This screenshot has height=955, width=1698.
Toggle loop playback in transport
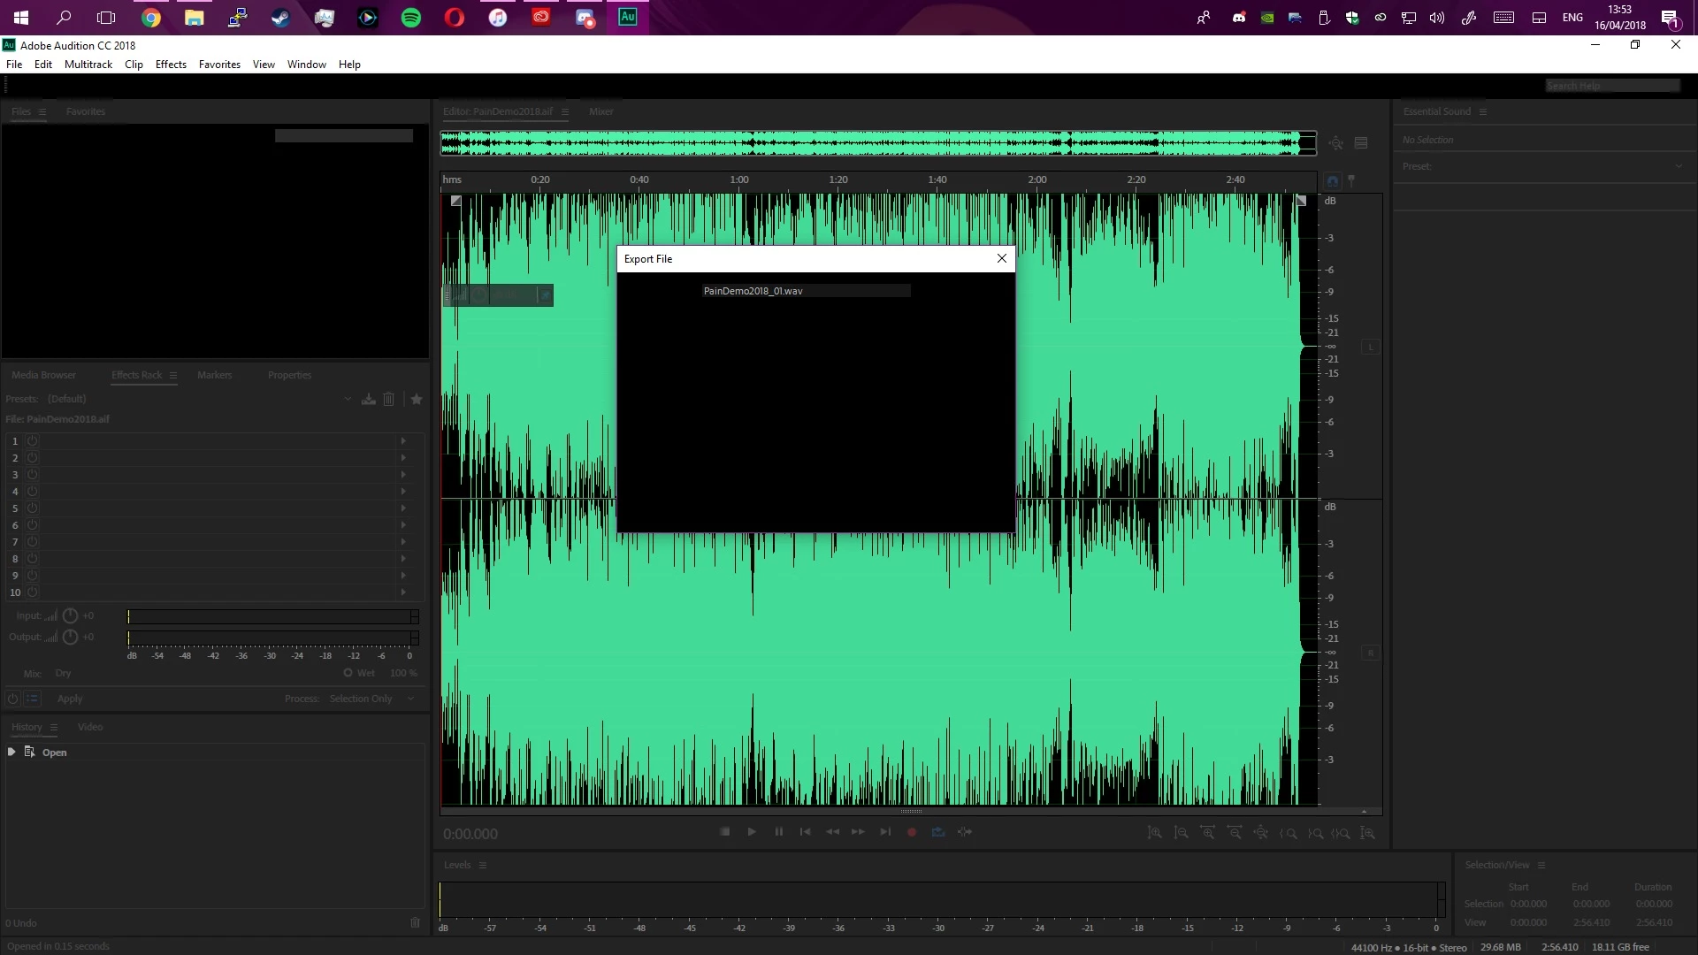click(x=938, y=832)
